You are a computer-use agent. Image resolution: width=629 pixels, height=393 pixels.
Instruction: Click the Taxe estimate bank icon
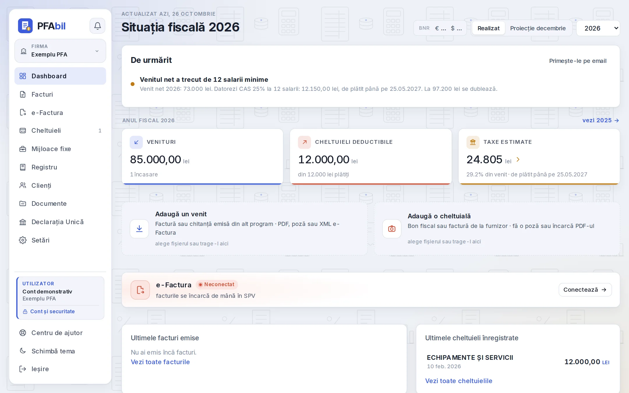[x=473, y=142]
